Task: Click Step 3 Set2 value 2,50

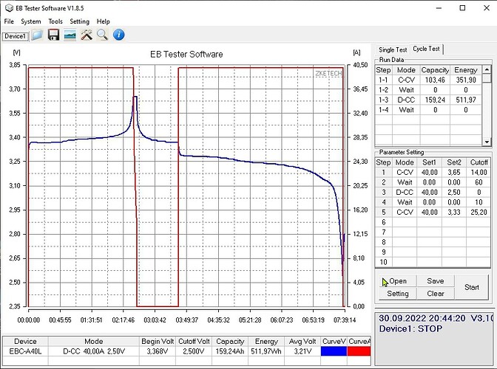Action: (454, 192)
